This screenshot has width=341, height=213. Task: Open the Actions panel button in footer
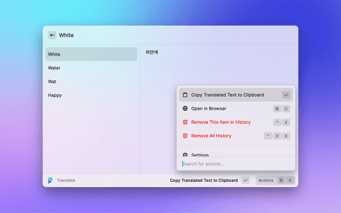point(266,181)
